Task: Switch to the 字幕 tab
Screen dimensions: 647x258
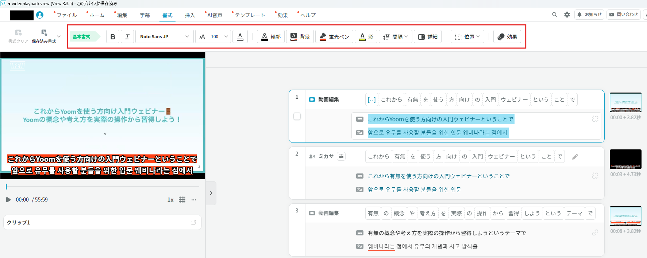Action: point(145,15)
